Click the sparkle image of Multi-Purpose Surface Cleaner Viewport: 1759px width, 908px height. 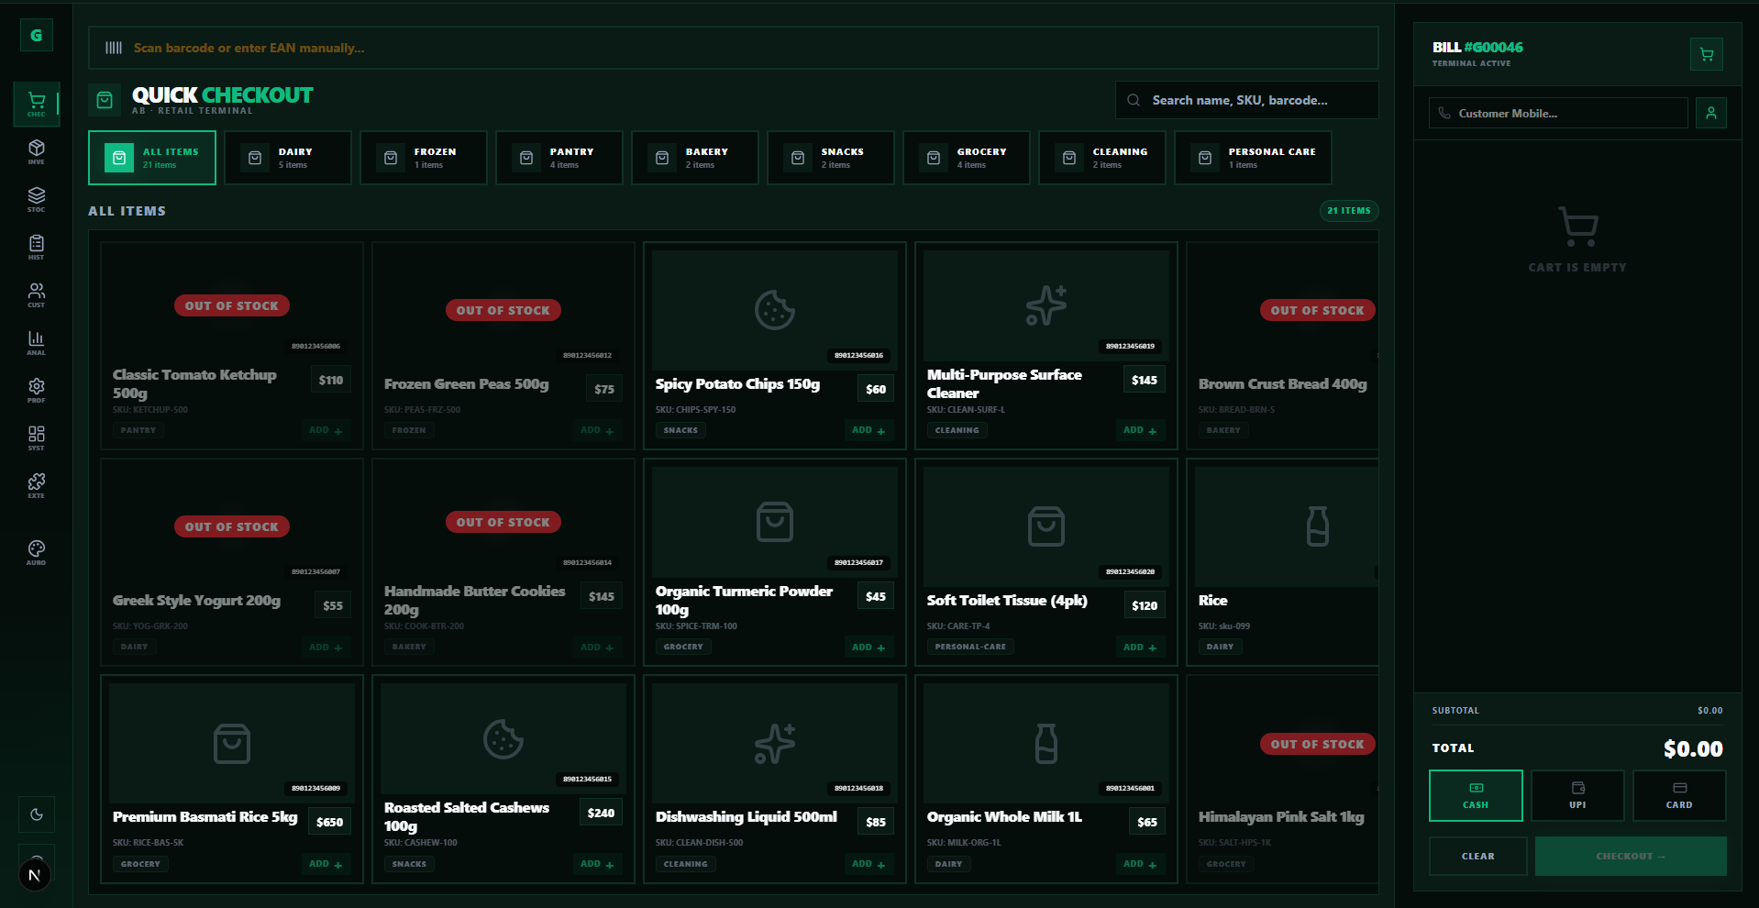click(1045, 305)
